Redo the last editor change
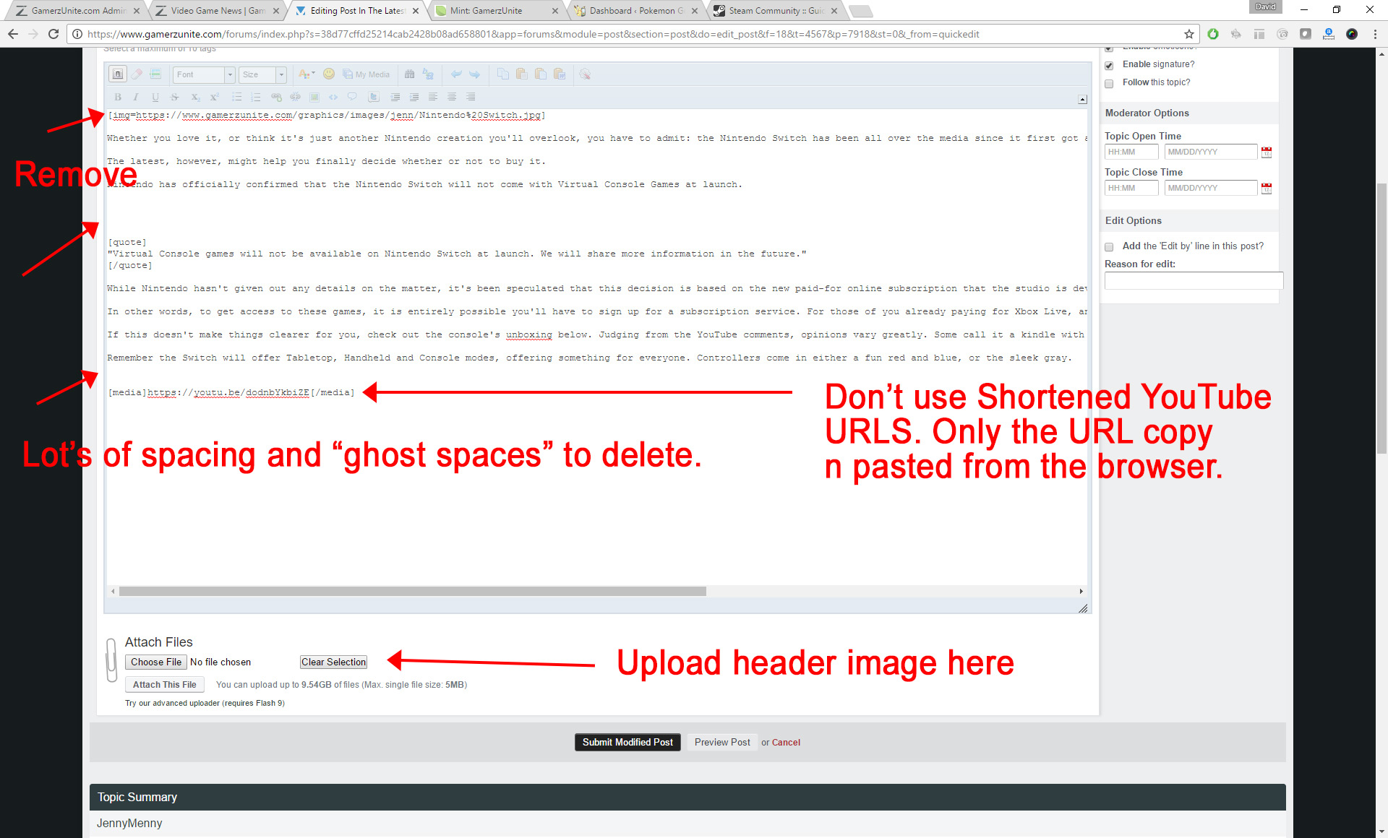Image resolution: width=1388 pixels, height=838 pixels. pos(475,74)
